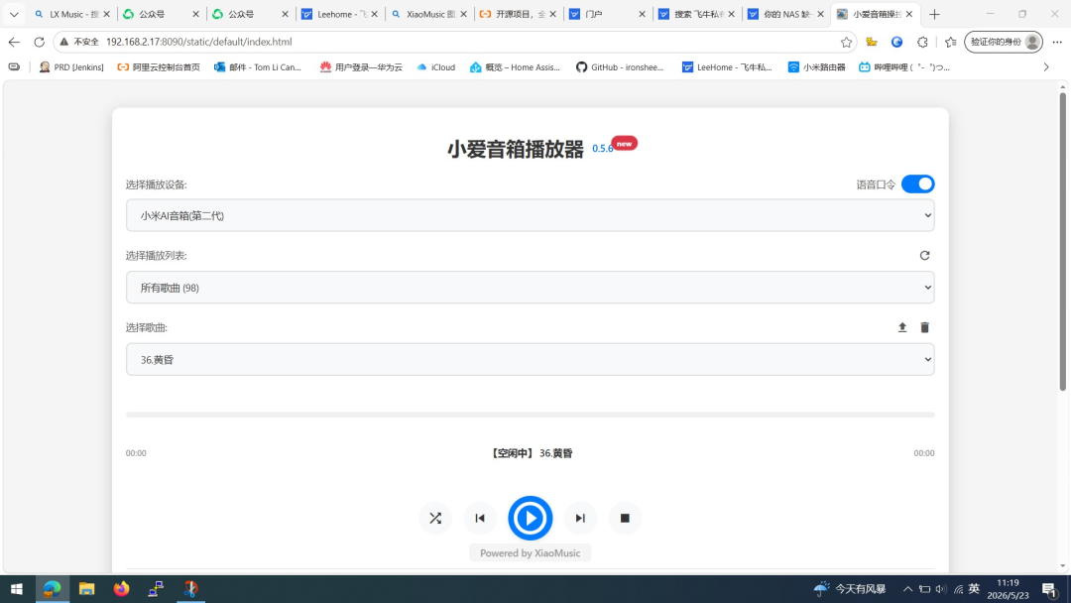1071x603 pixels.
Task: Open the Wi-Fi network tray icon
Action: (958, 589)
